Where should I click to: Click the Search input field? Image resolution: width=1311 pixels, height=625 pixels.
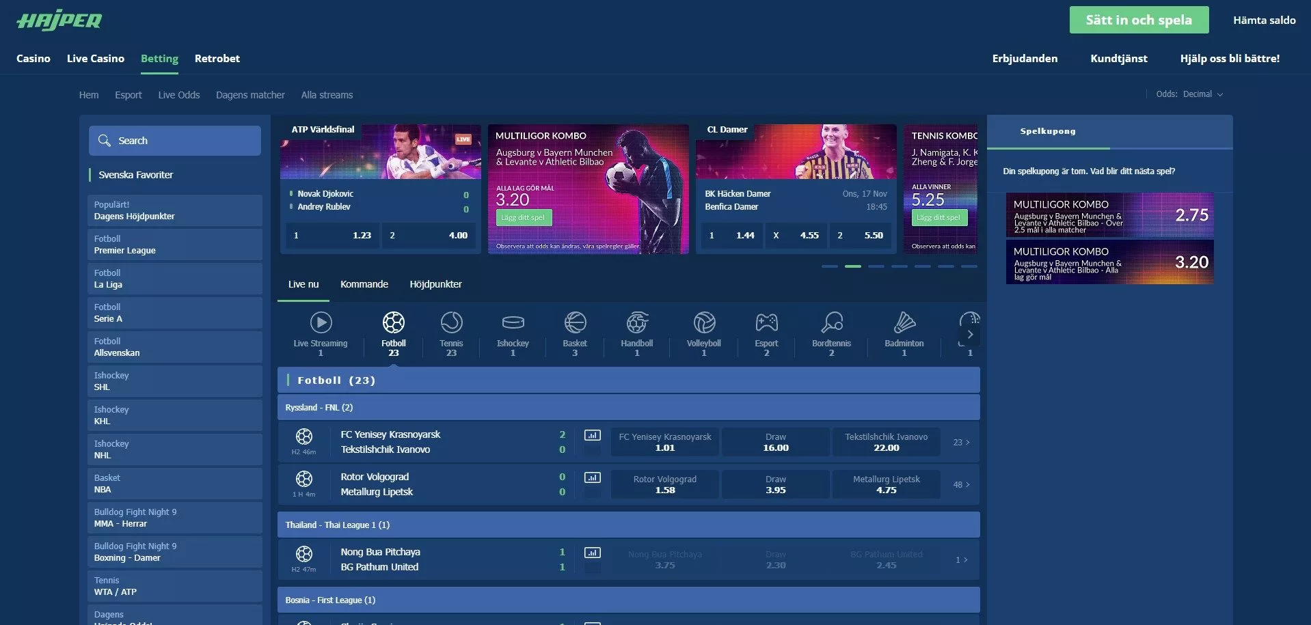click(175, 140)
